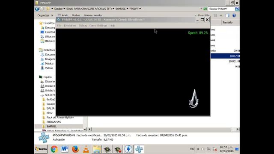Select the Imágenes library

point(48,59)
